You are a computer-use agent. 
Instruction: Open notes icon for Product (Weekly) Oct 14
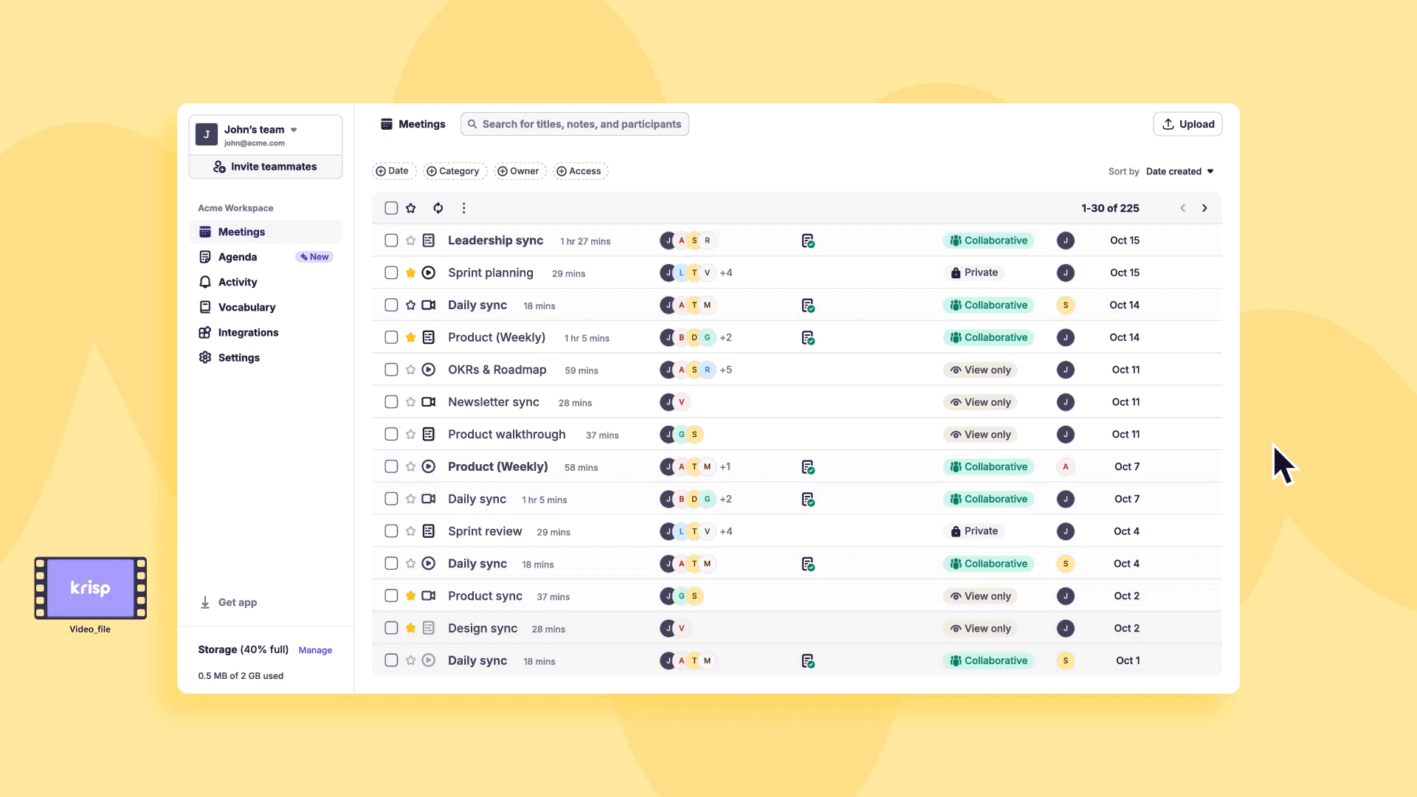click(x=808, y=337)
